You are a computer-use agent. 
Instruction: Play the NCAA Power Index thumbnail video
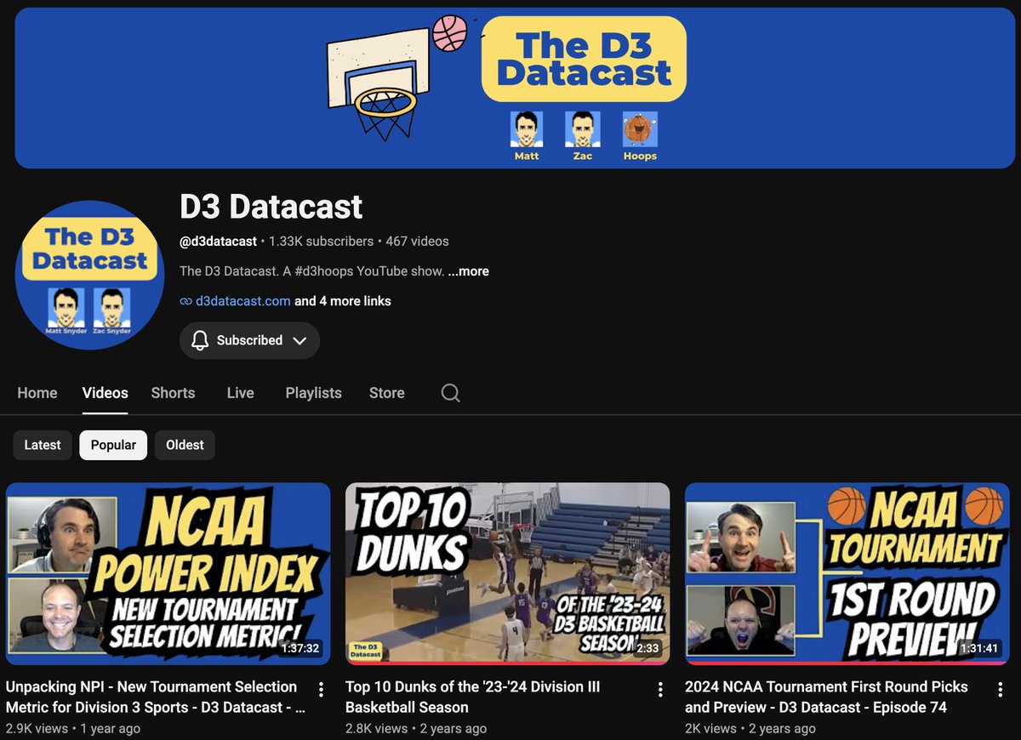click(x=168, y=573)
